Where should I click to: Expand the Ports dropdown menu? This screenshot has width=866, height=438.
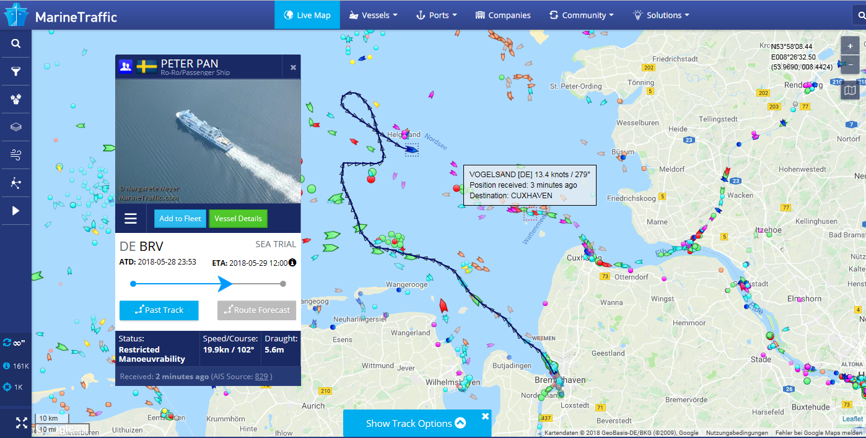[436, 15]
